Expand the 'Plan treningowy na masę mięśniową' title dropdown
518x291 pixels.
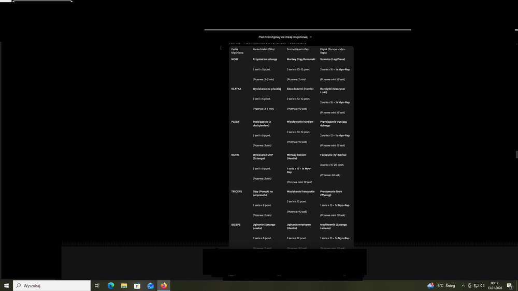pyautogui.click(x=285, y=37)
